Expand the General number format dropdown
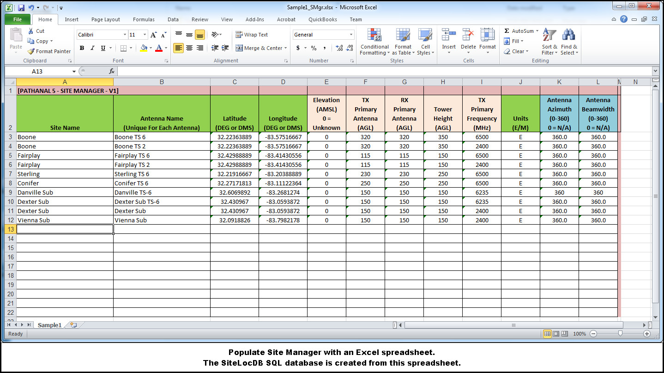This screenshot has height=373, width=664. pos(351,35)
